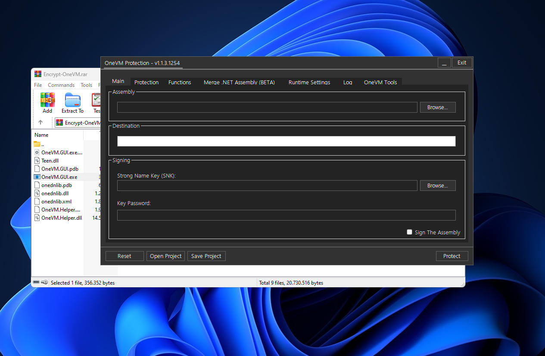
Task: Click the Key Password input field
Action: (286, 215)
